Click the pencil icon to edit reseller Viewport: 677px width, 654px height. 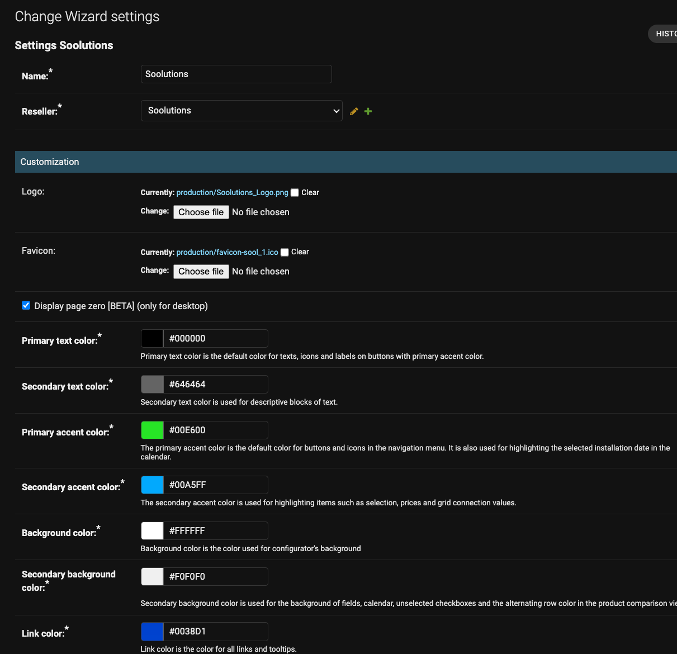point(354,111)
